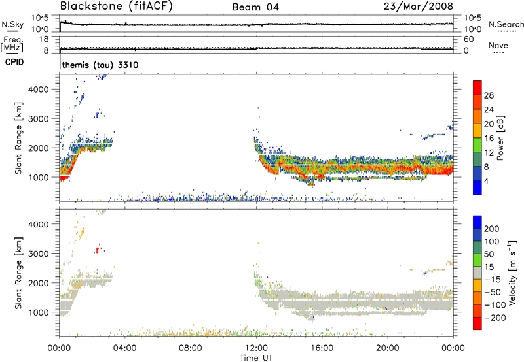
Task: Click the 'CPID' label
Action: point(14,62)
